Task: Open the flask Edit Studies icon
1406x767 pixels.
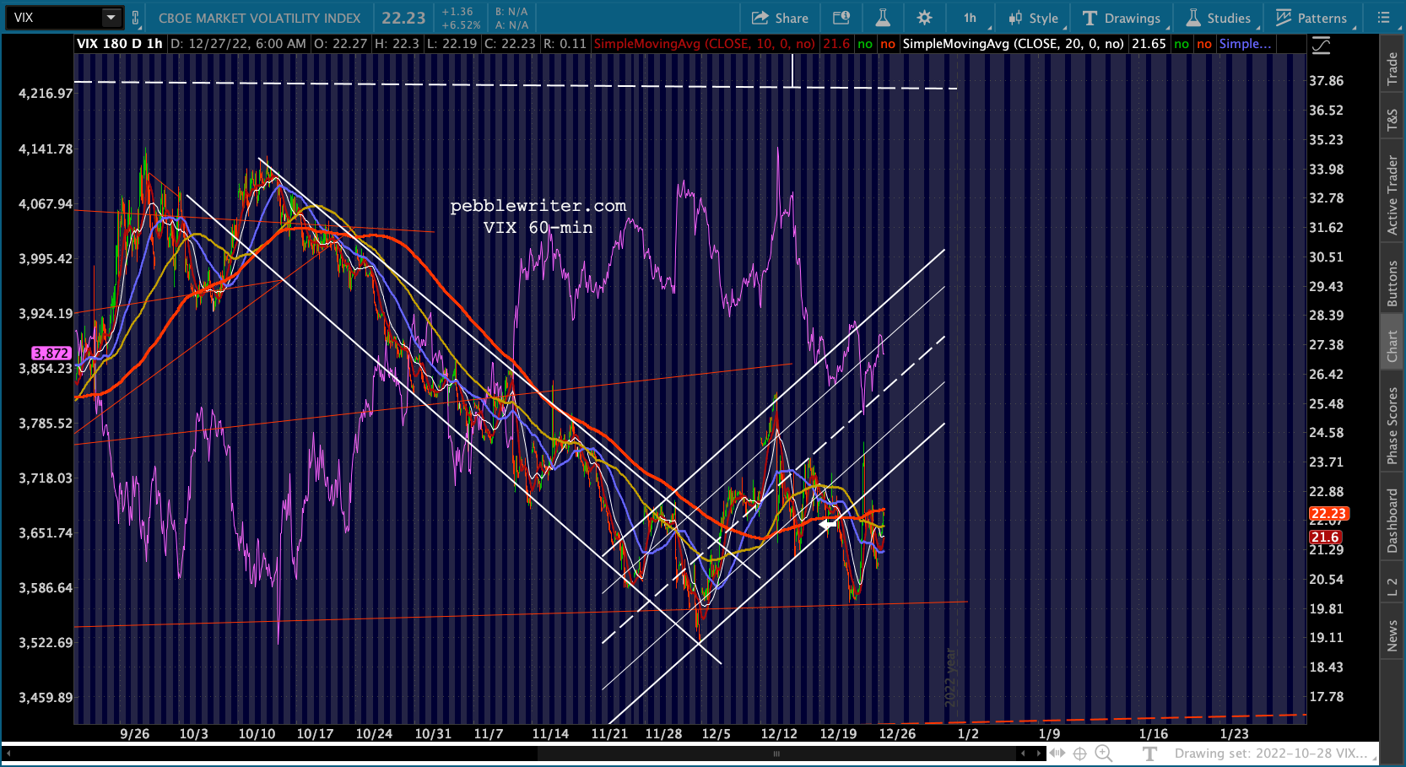Action: click(883, 18)
